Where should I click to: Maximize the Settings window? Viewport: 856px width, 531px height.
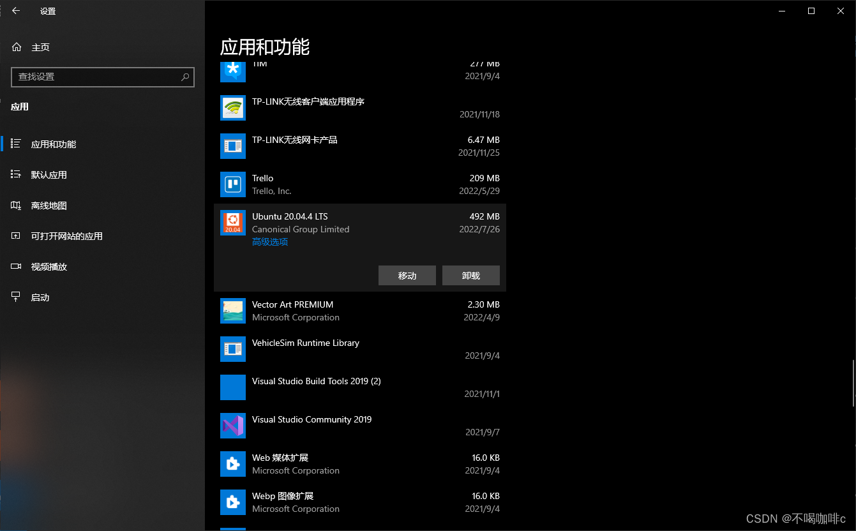811,11
